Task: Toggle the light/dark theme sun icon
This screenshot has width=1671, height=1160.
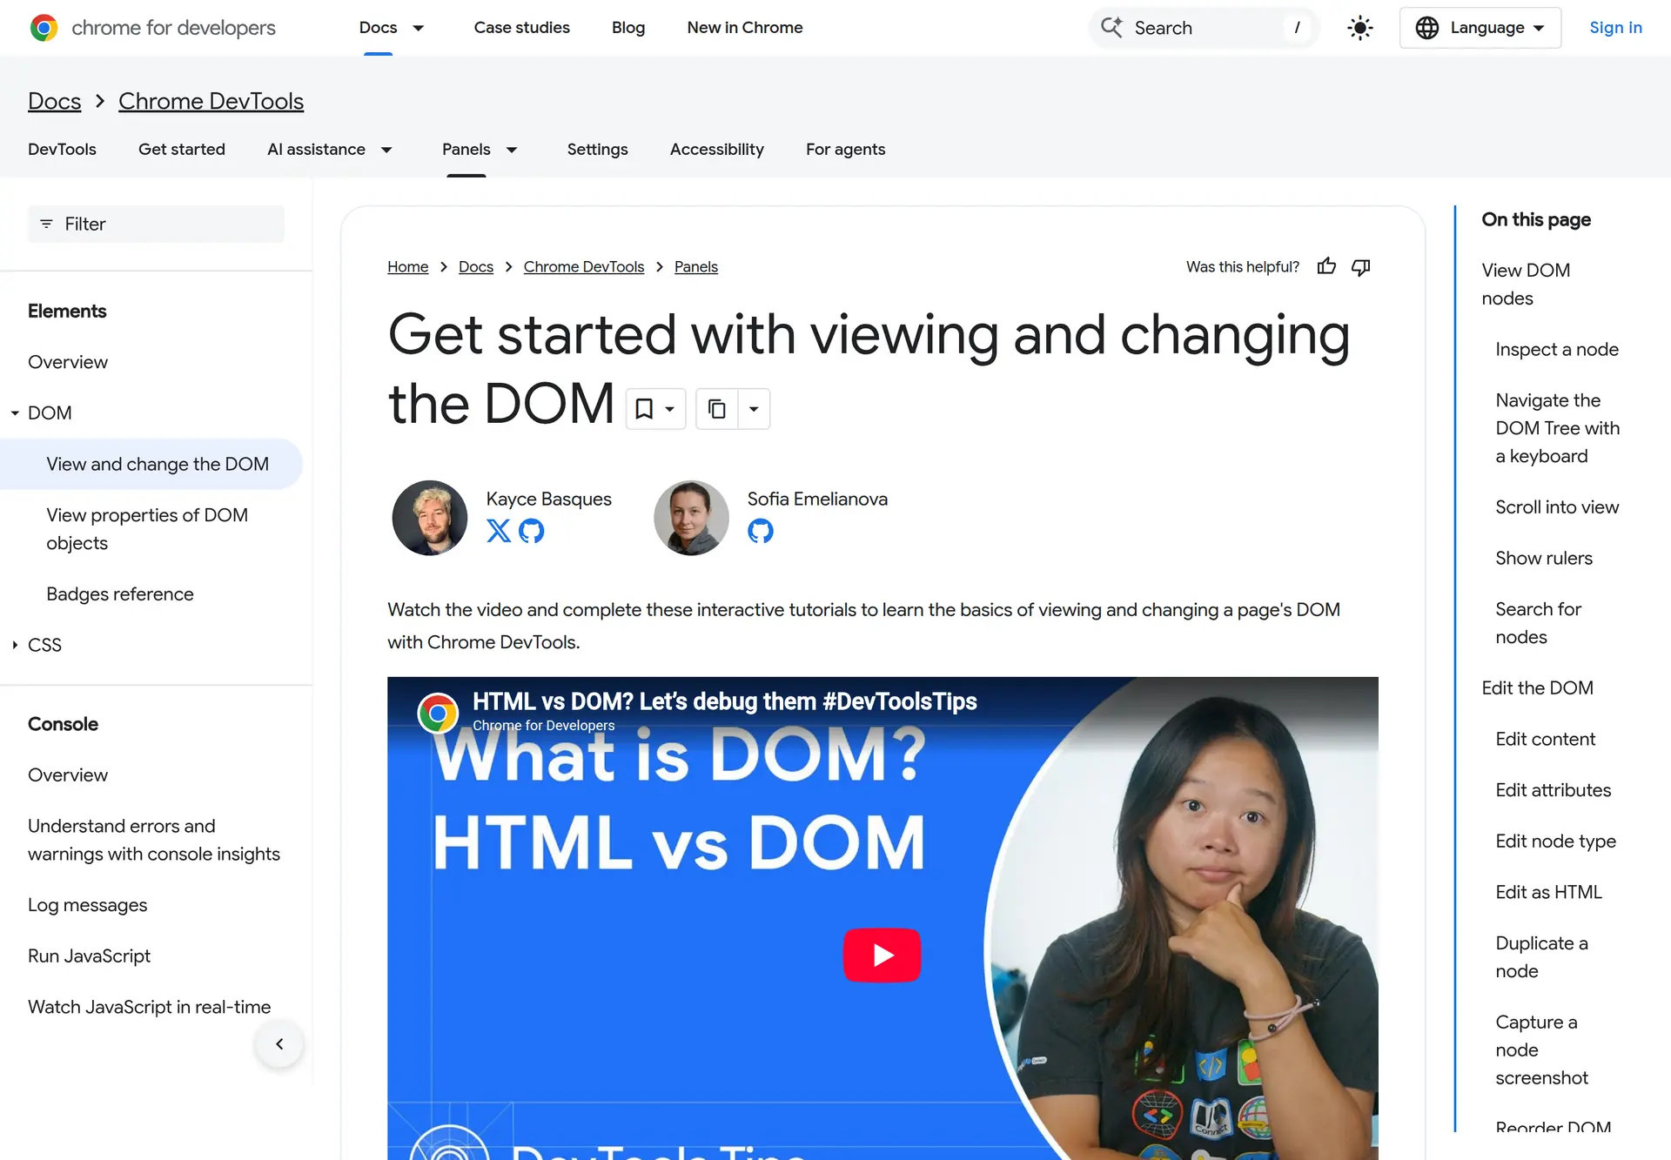Action: (x=1359, y=28)
